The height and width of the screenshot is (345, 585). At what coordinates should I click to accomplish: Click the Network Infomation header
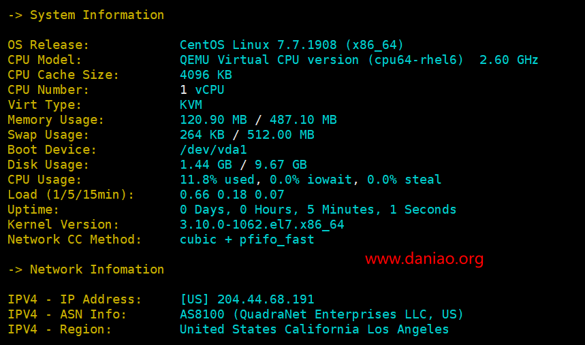point(97,269)
